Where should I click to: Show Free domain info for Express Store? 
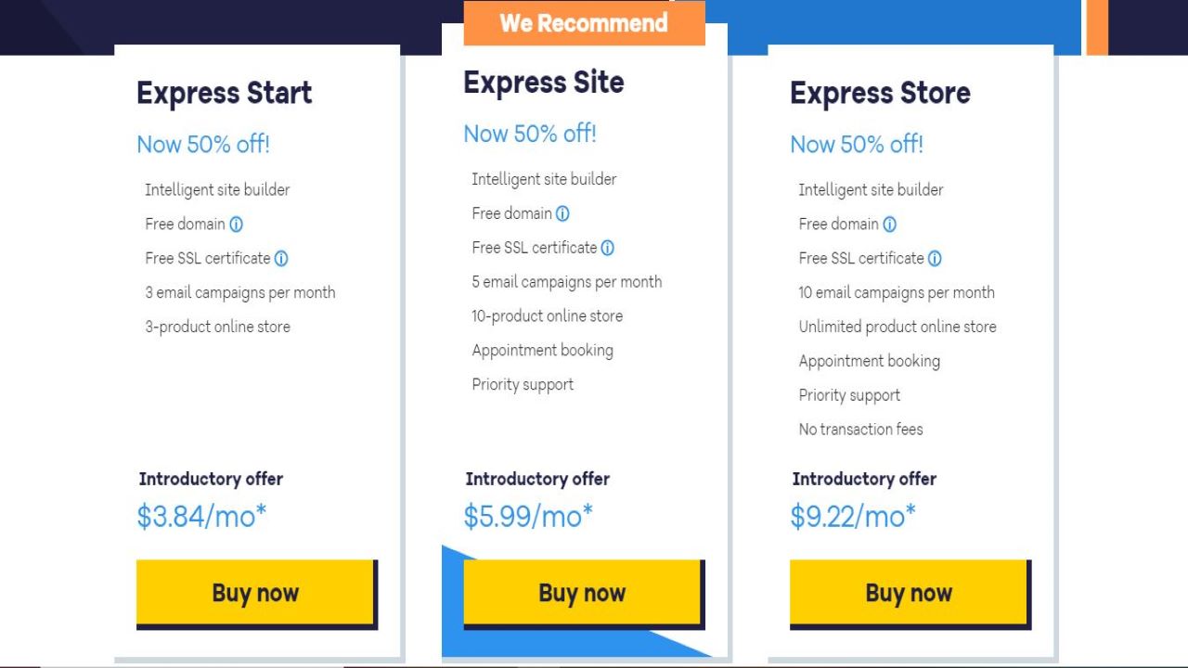coord(889,225)
